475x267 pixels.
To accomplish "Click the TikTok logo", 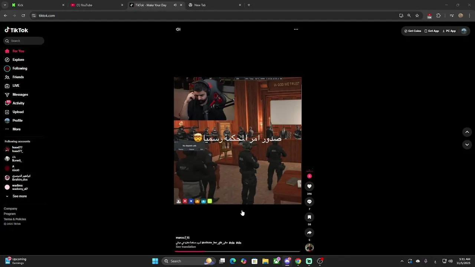I will [x=16, y=30].
